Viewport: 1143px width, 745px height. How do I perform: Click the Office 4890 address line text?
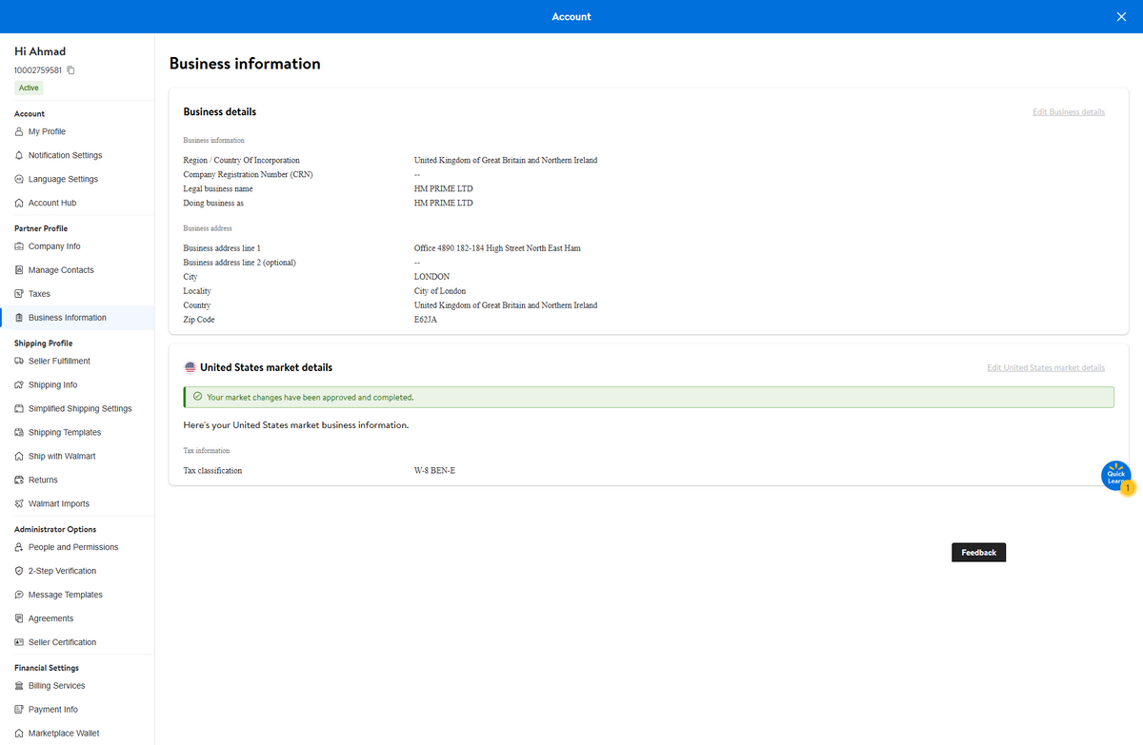coord(497,248)
